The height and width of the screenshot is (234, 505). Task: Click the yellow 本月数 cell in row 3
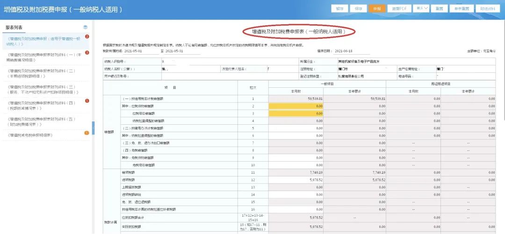click(296, 113)
